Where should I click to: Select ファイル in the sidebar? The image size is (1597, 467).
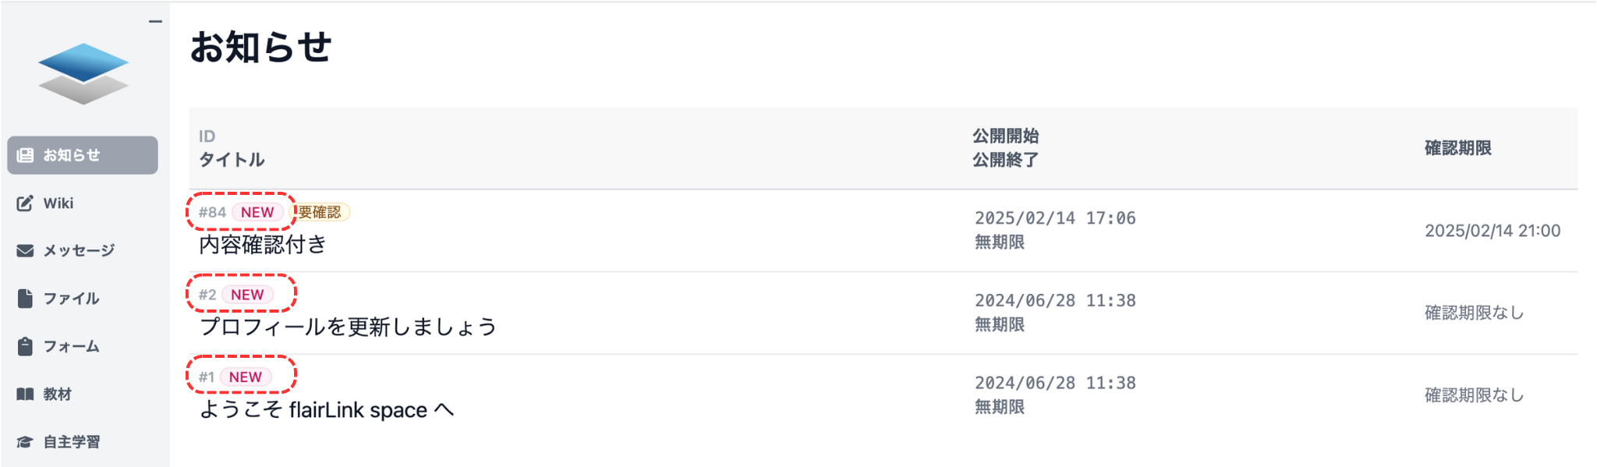tap(71, 299)
